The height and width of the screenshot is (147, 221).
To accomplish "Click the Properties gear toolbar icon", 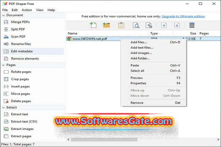I will (149, 25).
